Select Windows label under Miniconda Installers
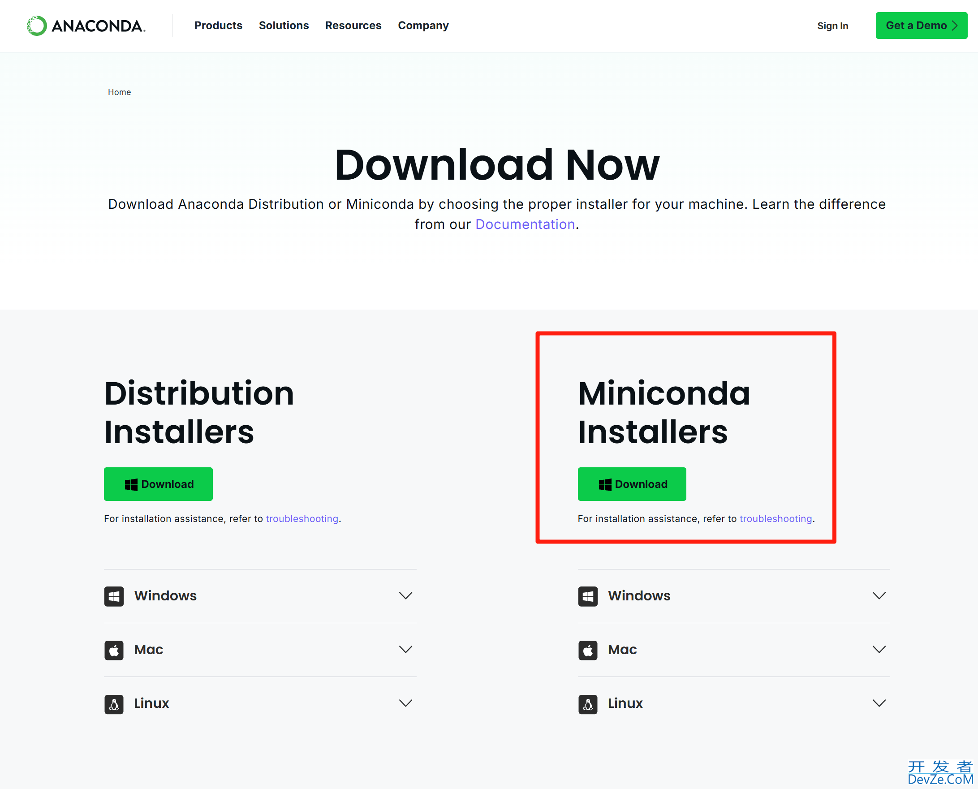This screenshot has height=789, width=978. point(639,596)
